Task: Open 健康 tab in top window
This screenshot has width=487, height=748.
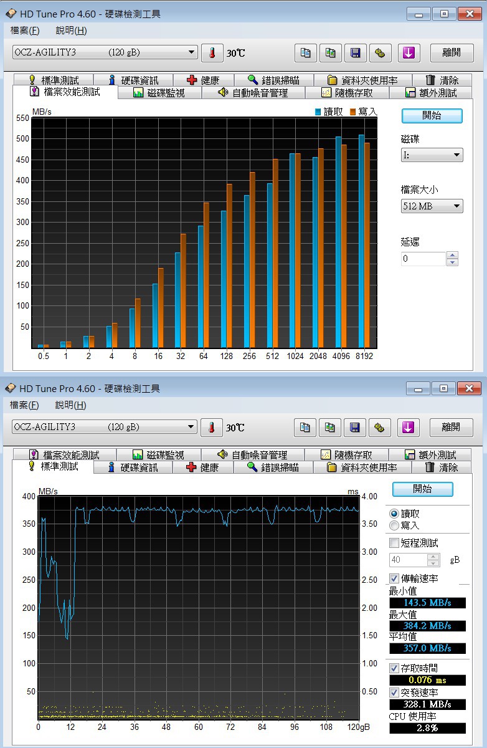Action: click(x=203, y=80)
